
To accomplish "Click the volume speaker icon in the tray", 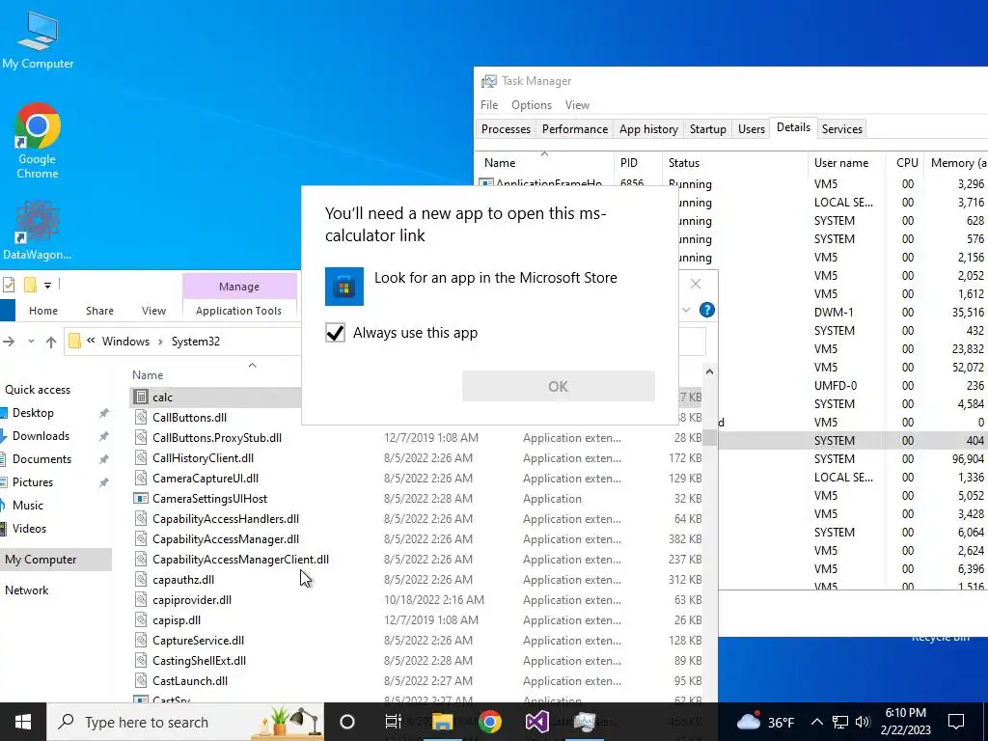I will 864,722.
